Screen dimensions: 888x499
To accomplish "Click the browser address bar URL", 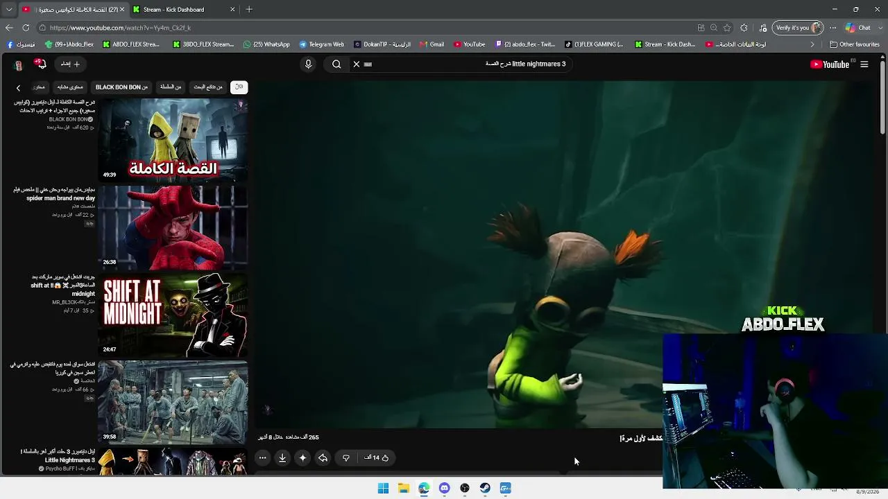I will click(x=120, y=28).
